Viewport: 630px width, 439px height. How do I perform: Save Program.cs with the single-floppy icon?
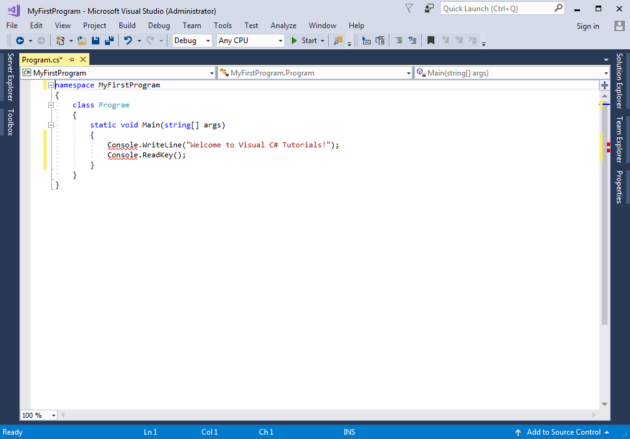point(96,41)
